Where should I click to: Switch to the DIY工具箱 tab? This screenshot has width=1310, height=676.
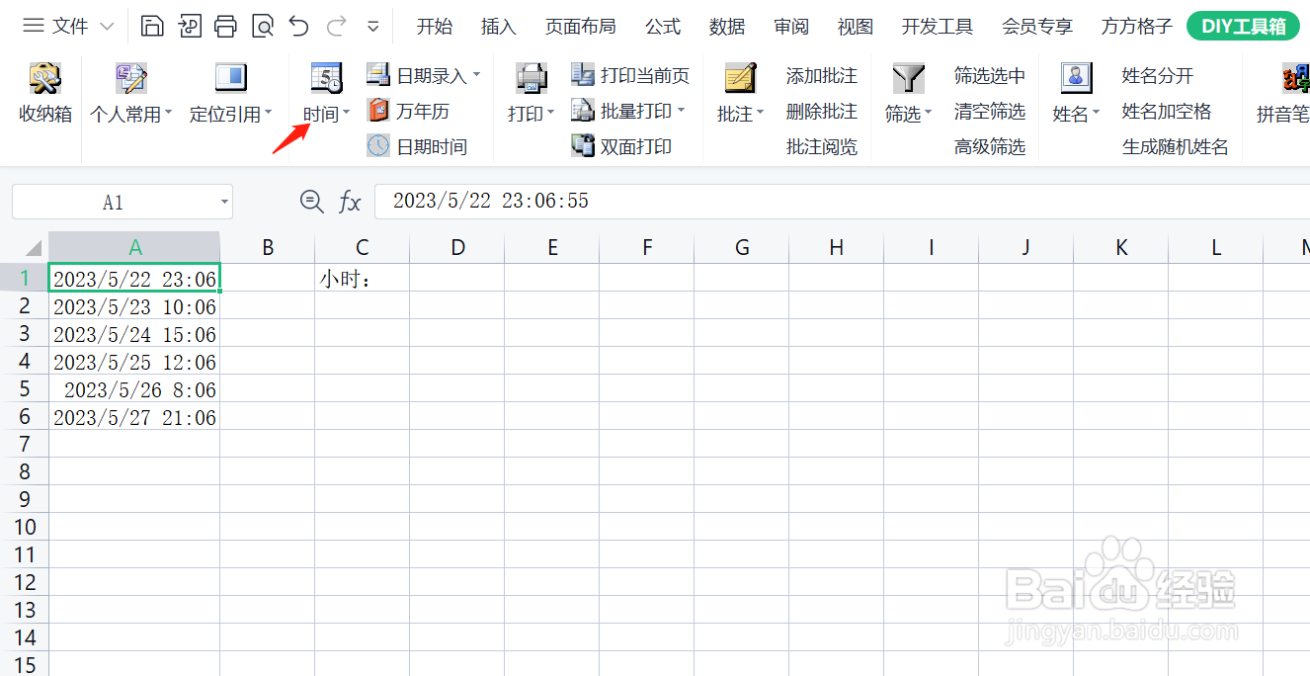1243,27
